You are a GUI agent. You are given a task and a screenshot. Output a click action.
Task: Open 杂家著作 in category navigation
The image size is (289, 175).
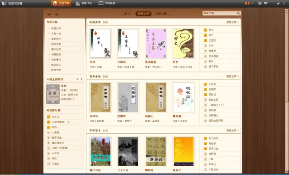pos(56,60)
